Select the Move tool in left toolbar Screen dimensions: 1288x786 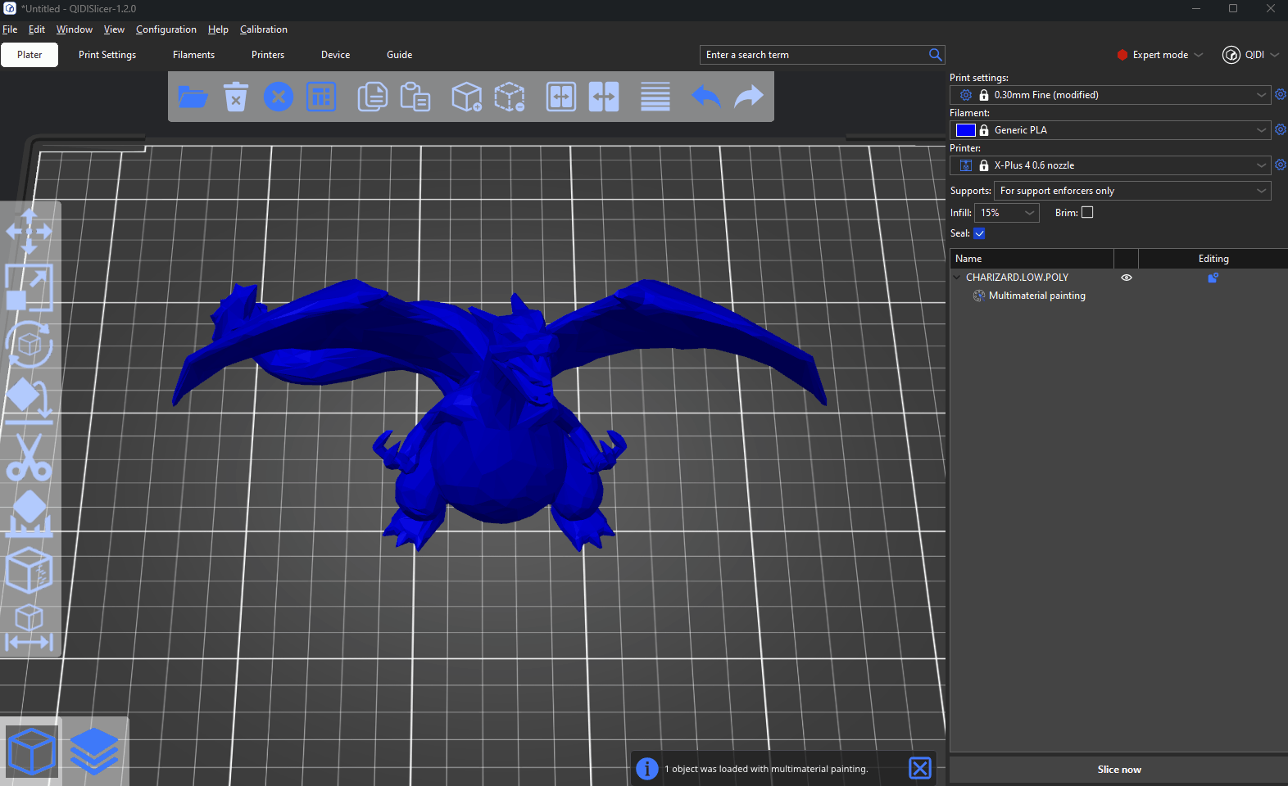point(29,231)
